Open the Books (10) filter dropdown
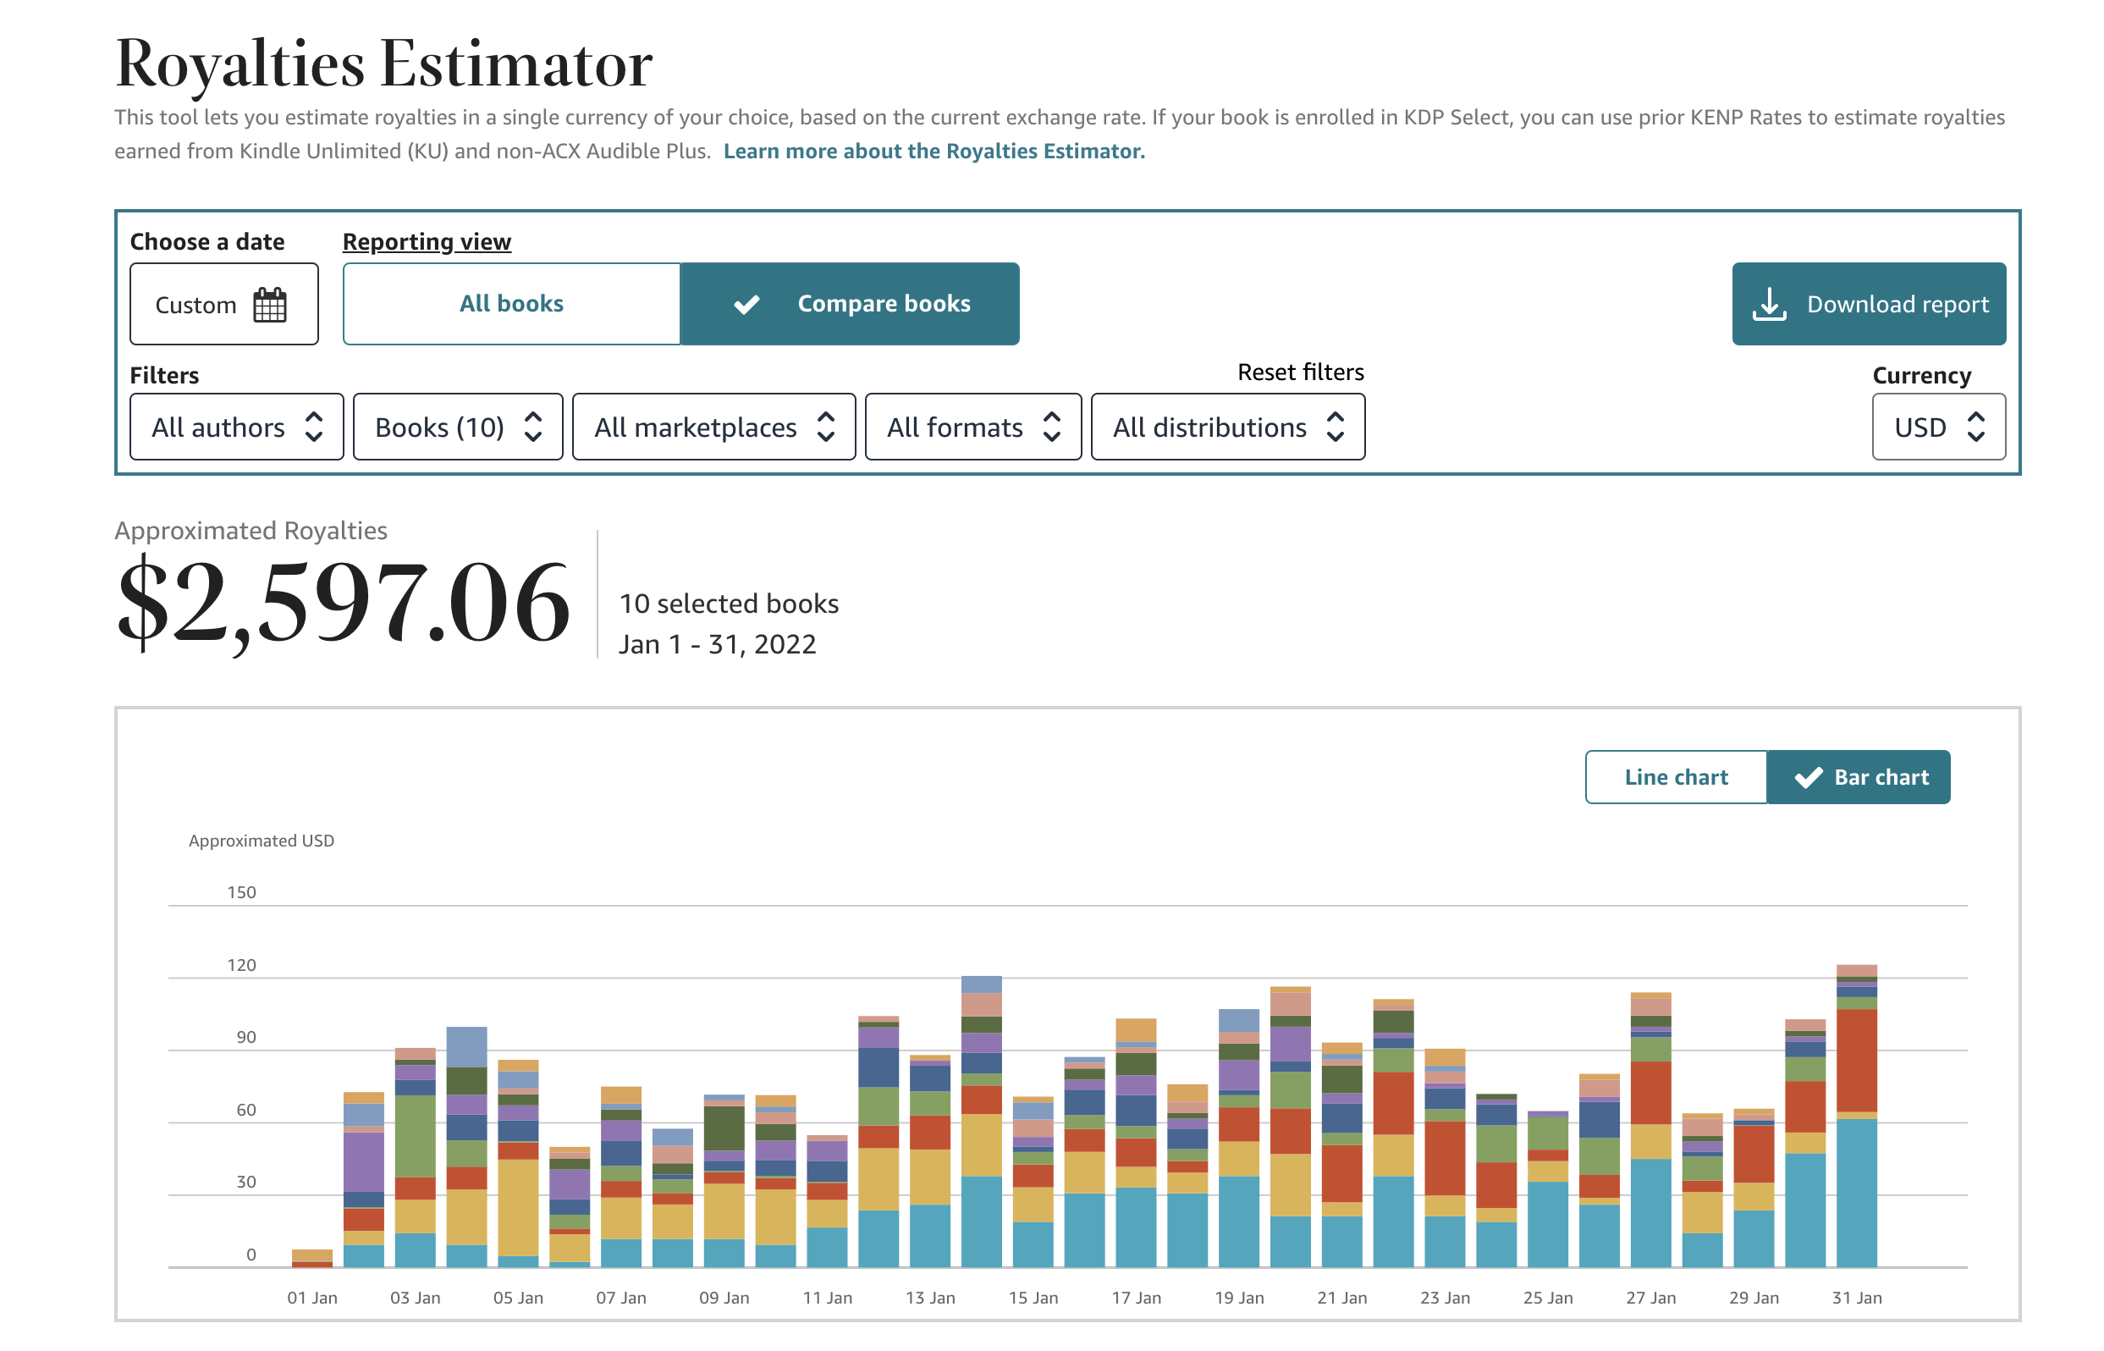The width and height of the screenshot is (2104, 1351). pos(458,427)
